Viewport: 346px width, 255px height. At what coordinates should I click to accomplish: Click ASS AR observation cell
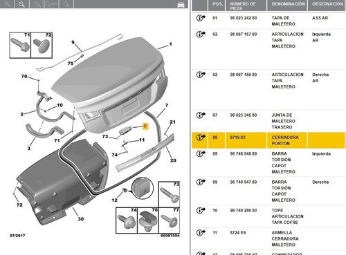pos(320,18)
